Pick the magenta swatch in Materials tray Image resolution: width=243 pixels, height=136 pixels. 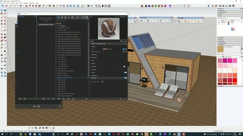coord(225,60)
